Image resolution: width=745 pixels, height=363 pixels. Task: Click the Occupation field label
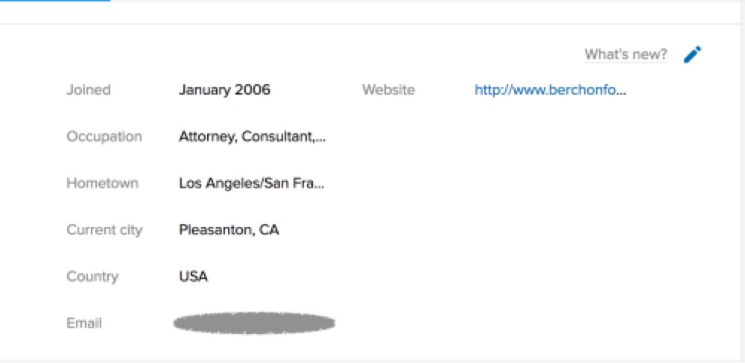coord(104,137)
